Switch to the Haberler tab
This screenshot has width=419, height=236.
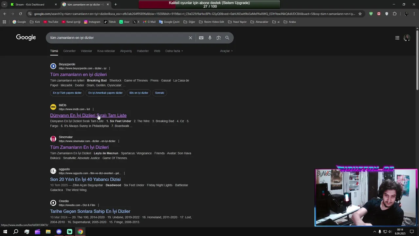pos(143,51)
